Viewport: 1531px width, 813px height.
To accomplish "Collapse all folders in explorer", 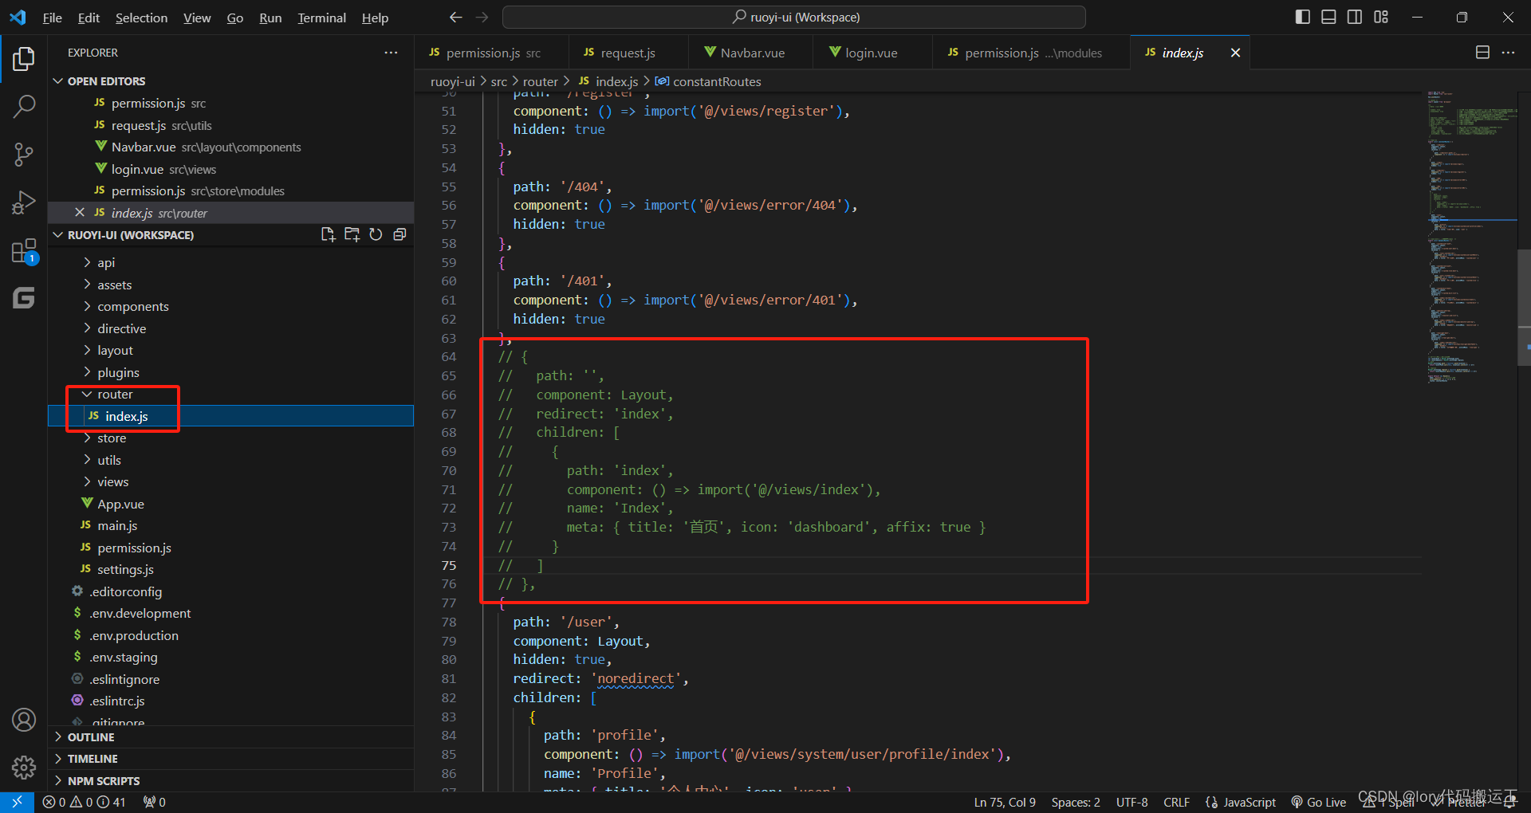I will [x=399, y=234].
